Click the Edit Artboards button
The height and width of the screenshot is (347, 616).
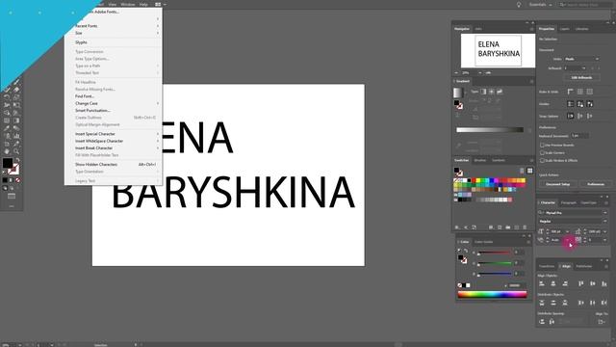point(581,77)
